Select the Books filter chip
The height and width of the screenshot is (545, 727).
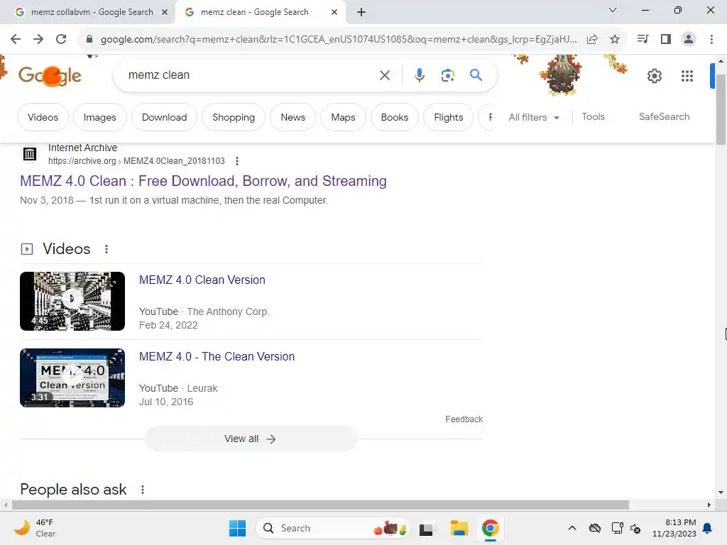click(395, 117)
